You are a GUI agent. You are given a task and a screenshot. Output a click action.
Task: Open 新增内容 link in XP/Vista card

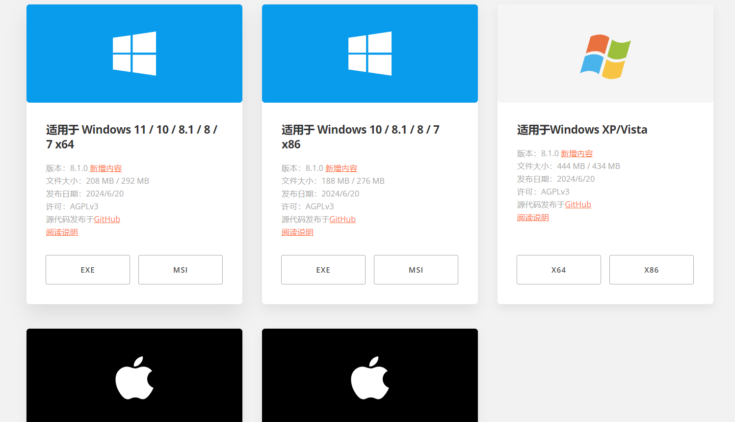[577, 154]
